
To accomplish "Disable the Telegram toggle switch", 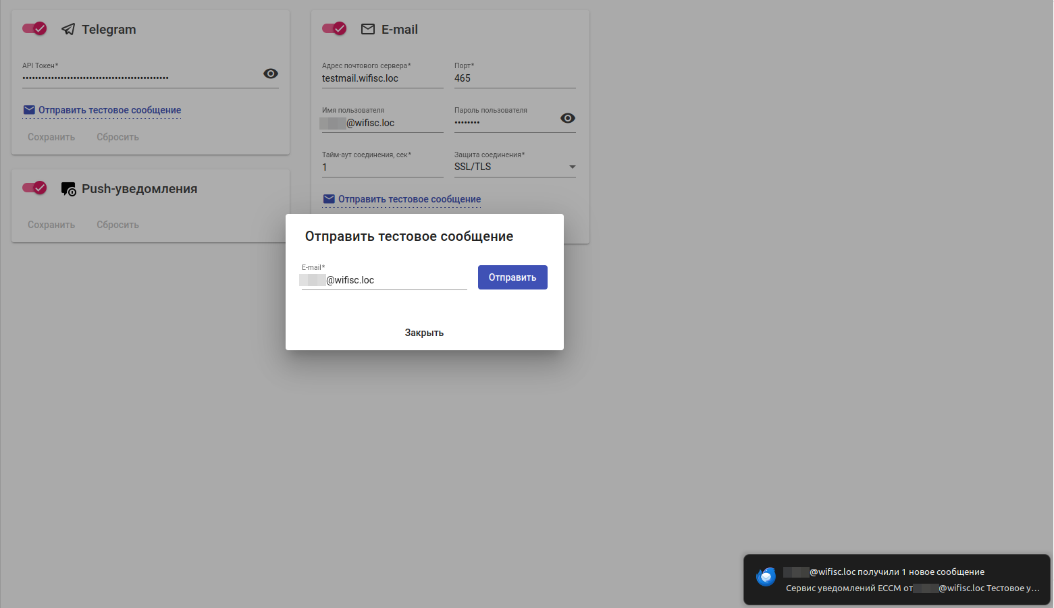I will (x=34, y=28).
